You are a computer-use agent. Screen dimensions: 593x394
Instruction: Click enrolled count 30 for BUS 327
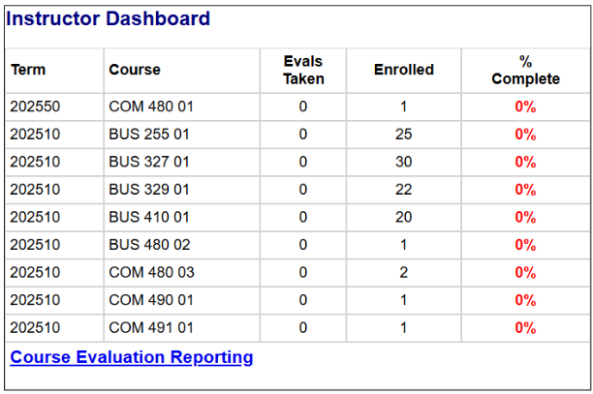click(403, 163)
